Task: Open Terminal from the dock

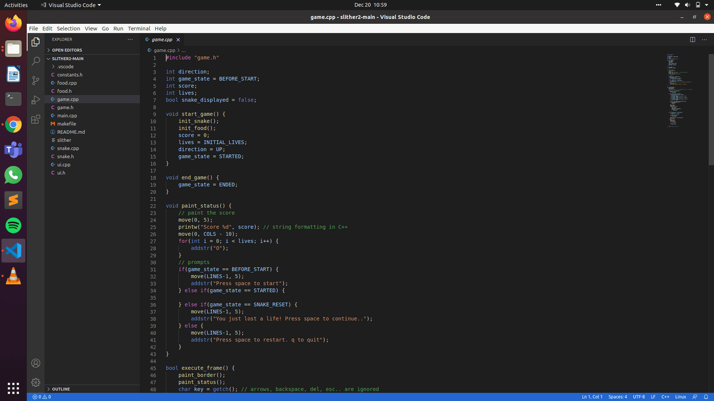Action: pyautogui.click(x=13, y=99)
